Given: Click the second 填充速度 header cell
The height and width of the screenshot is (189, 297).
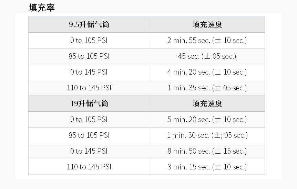Looking at the screenshot, I should (x=207, y=103).
